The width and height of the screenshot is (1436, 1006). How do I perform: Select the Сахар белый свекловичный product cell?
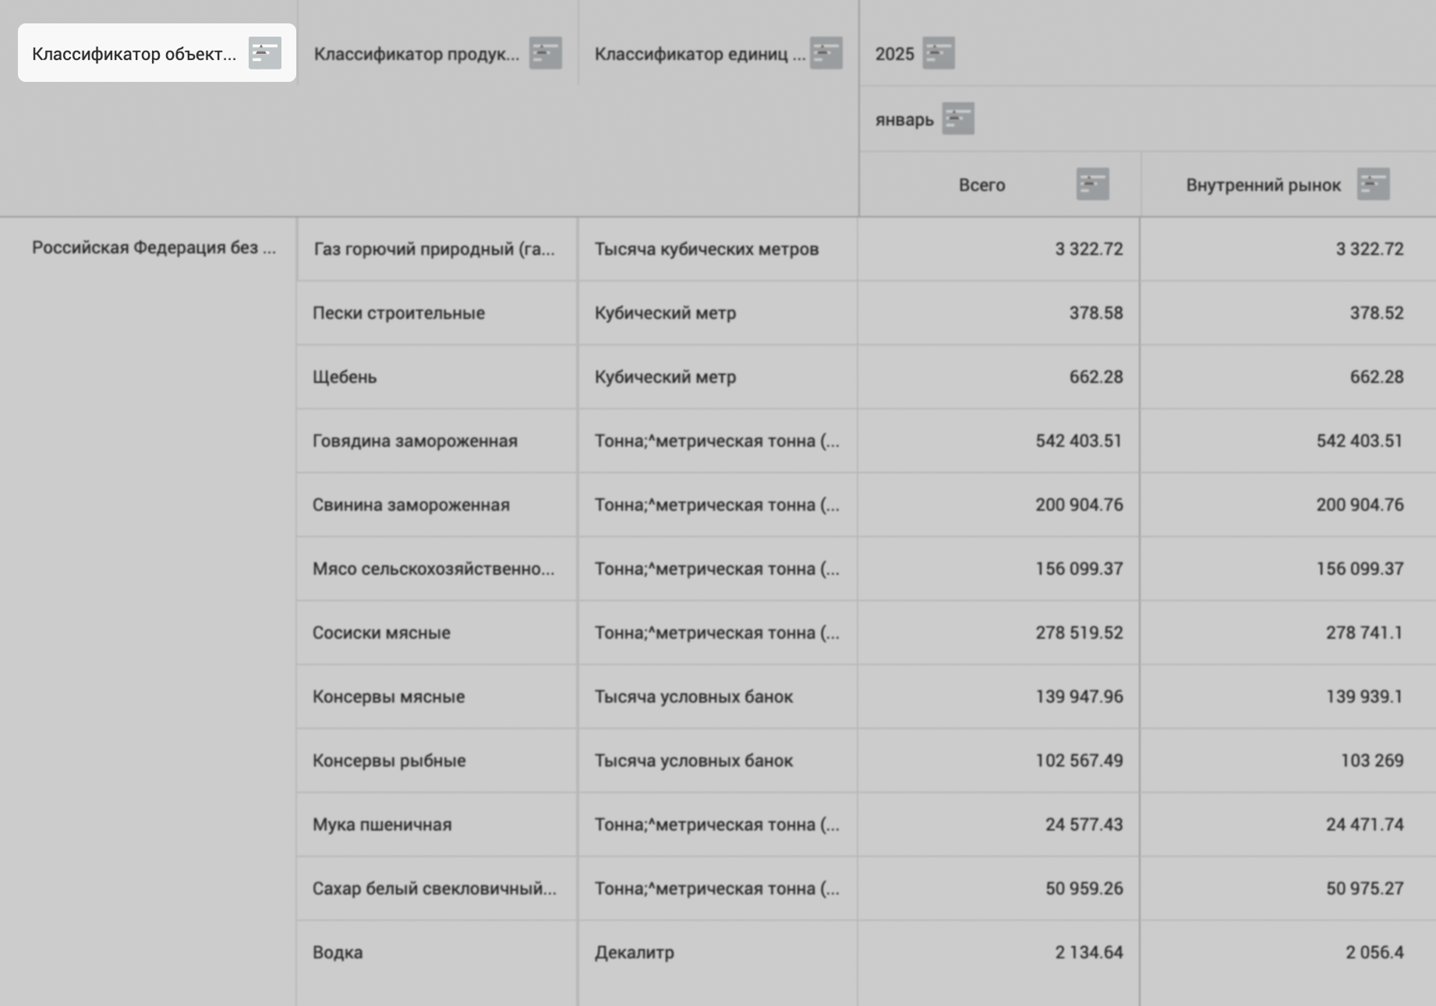434,888
